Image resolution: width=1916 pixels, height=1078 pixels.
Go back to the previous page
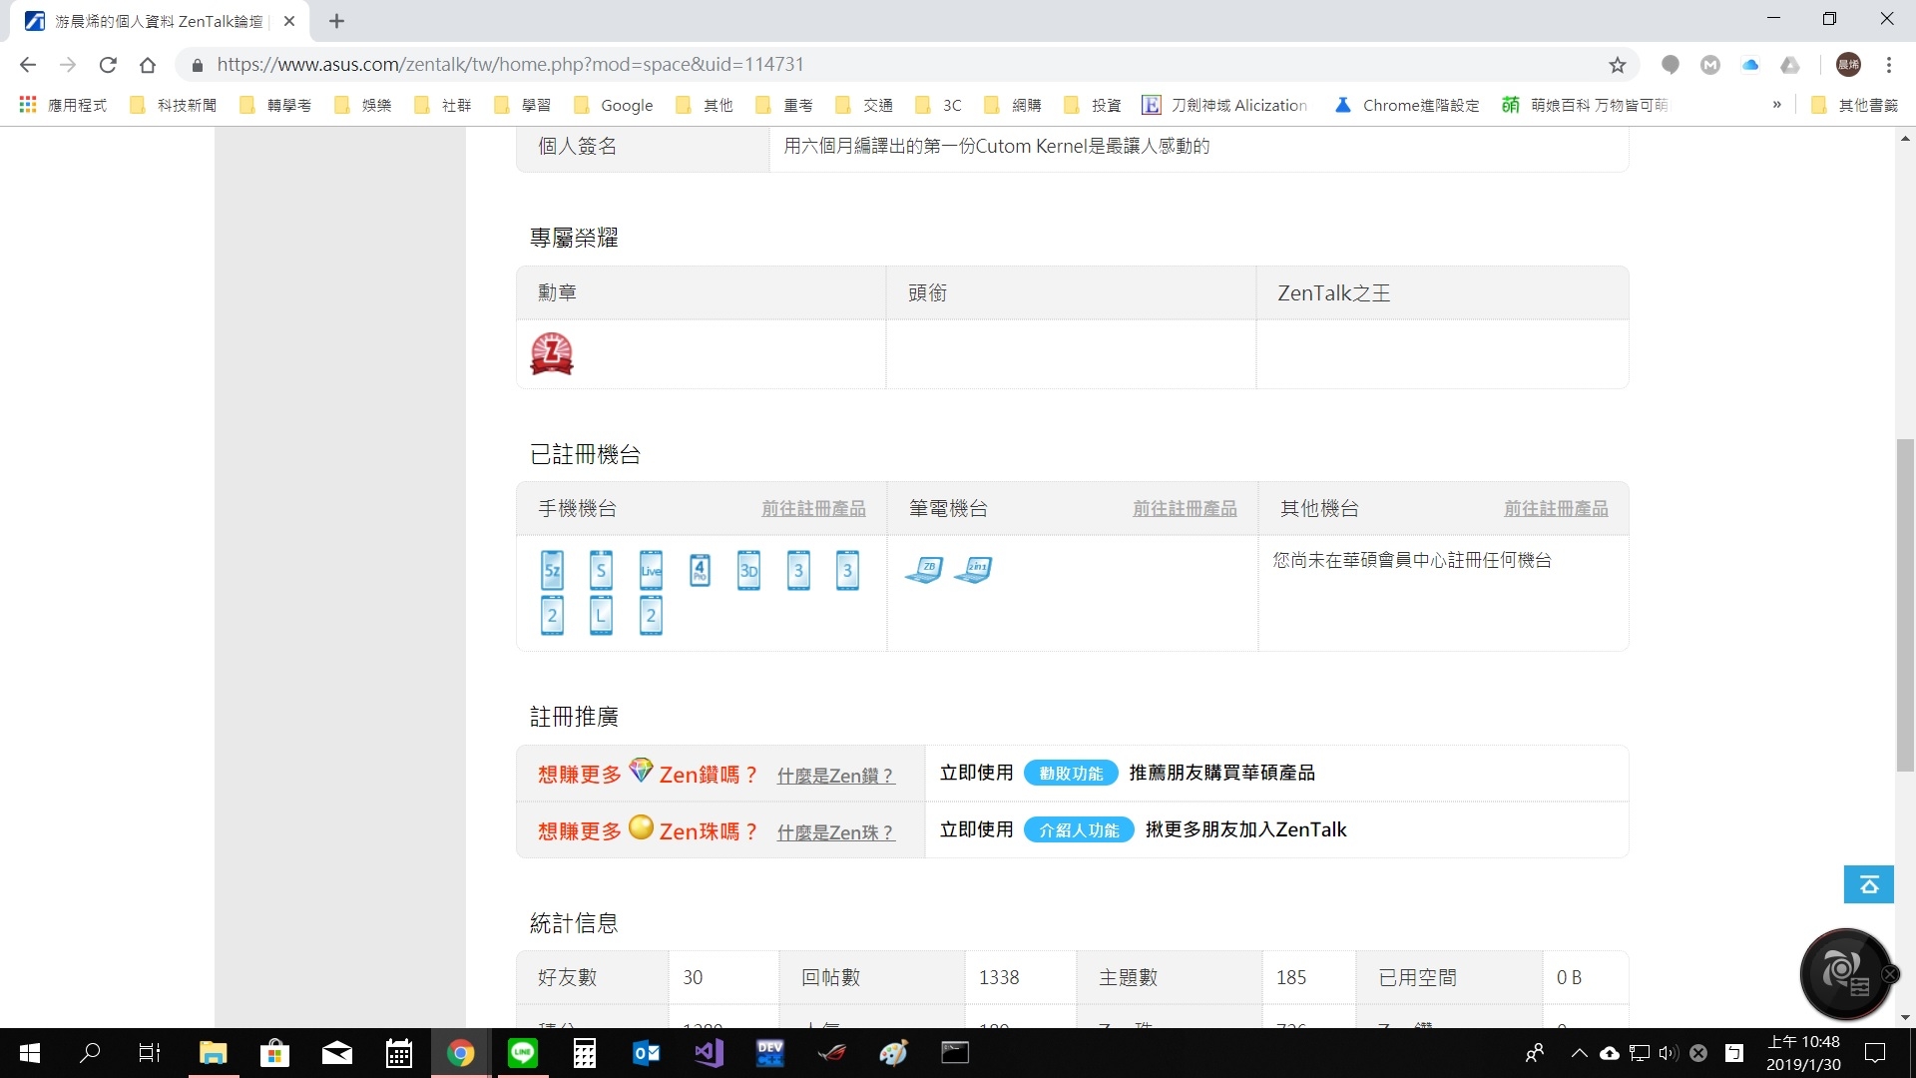[28, 65]
